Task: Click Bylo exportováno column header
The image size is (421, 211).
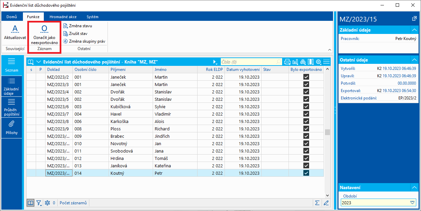Action: pos(306,70)
